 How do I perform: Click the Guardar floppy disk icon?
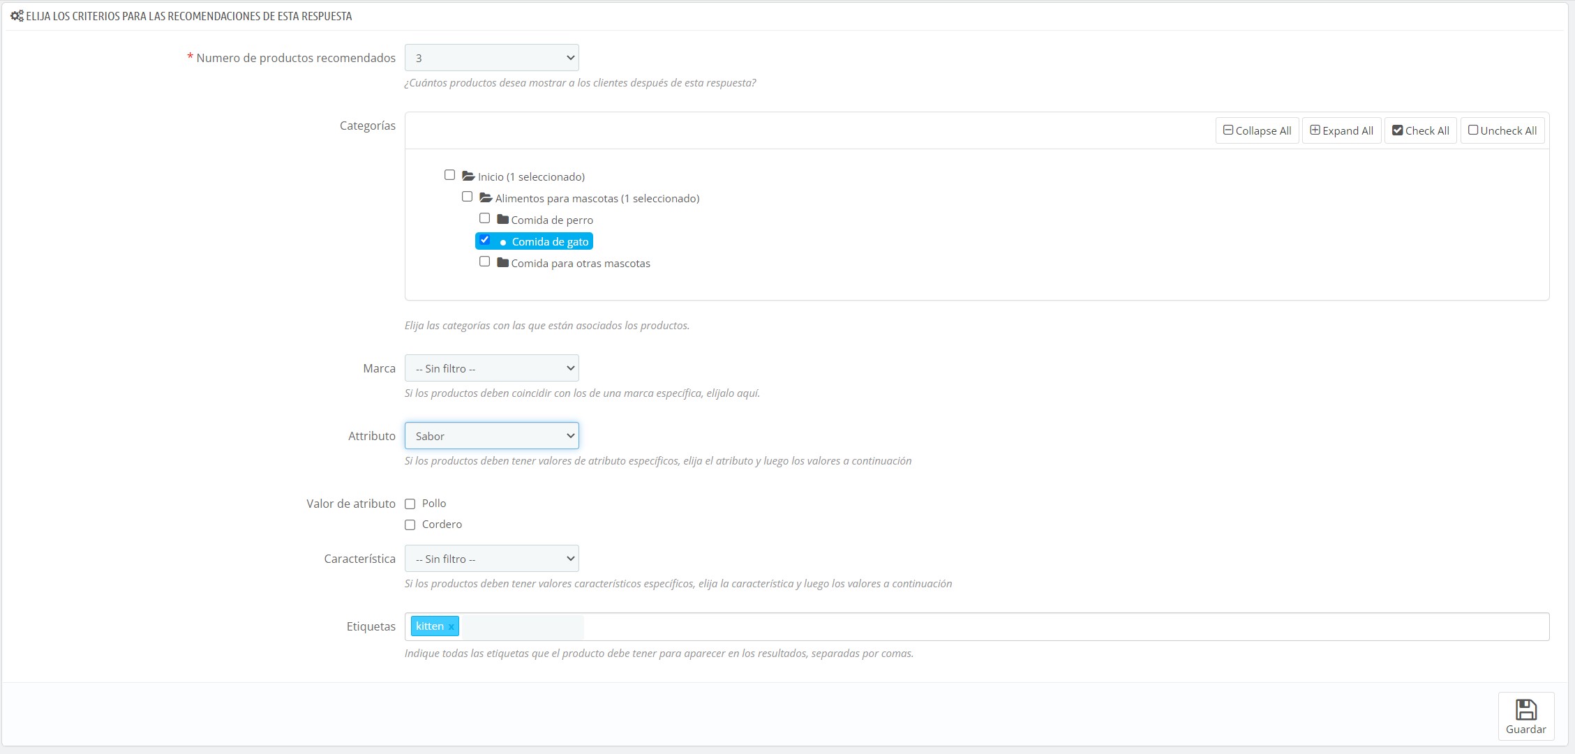1525,710
